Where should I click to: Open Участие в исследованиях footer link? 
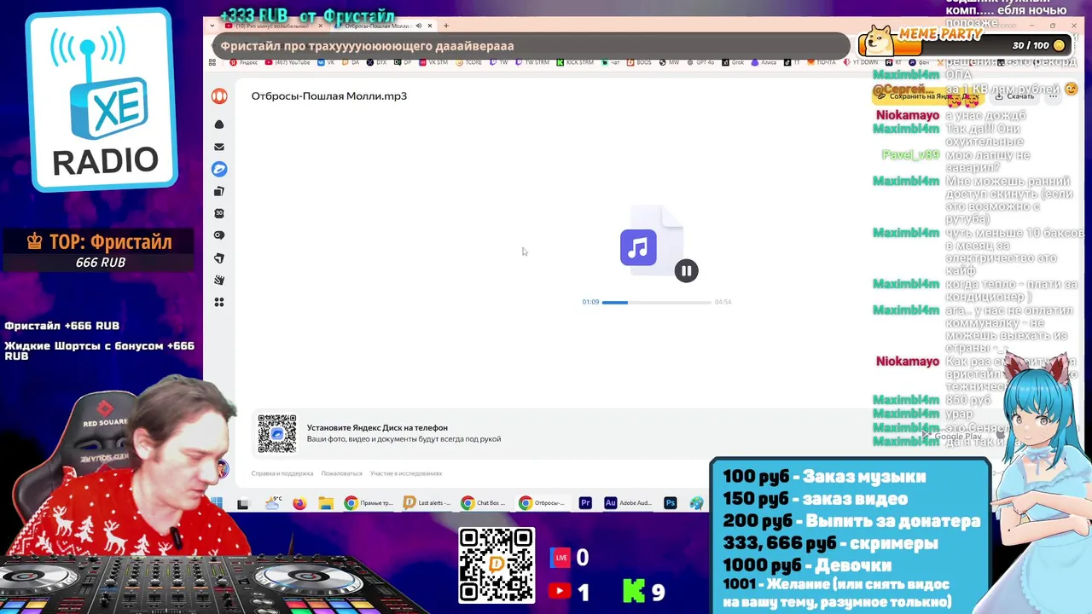tap(406, 473)
